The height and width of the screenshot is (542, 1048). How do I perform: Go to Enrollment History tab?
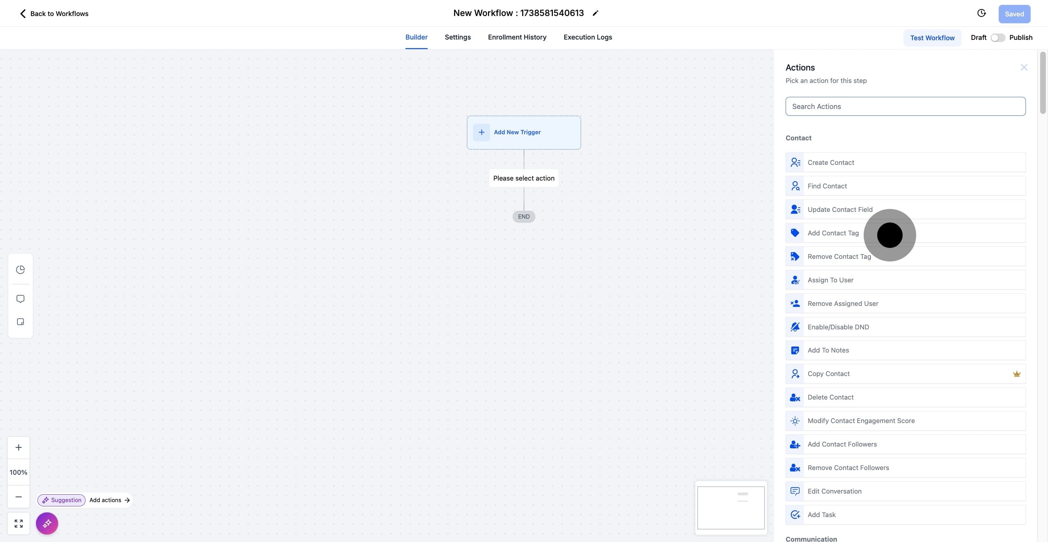pos(517,37)
